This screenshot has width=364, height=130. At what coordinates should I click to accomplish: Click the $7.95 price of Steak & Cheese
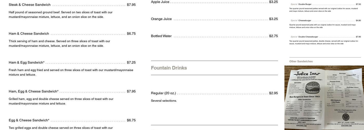click(x=131, y=5)
